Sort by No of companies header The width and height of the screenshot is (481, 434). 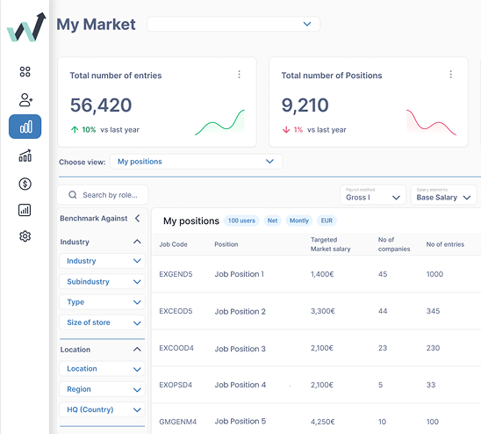pos(394,244)
